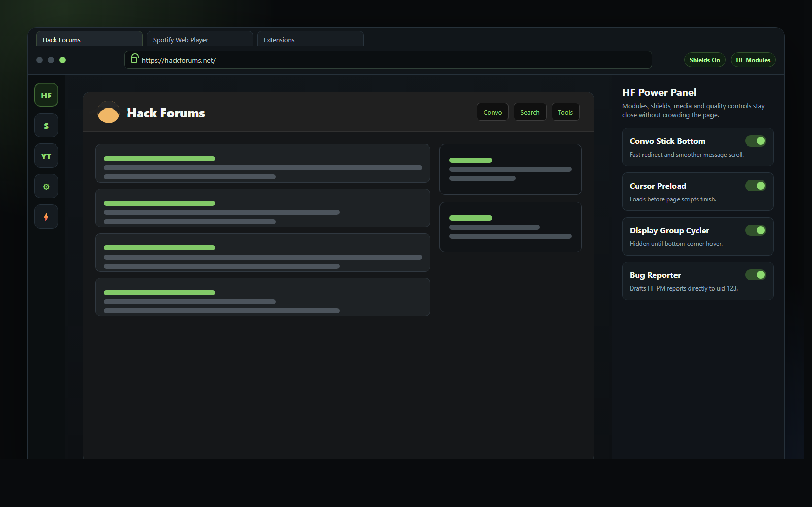This screenshot has width=812, height=507.
Task: Click the "Display Group Cycler" module title
Action: click(669, 230)
